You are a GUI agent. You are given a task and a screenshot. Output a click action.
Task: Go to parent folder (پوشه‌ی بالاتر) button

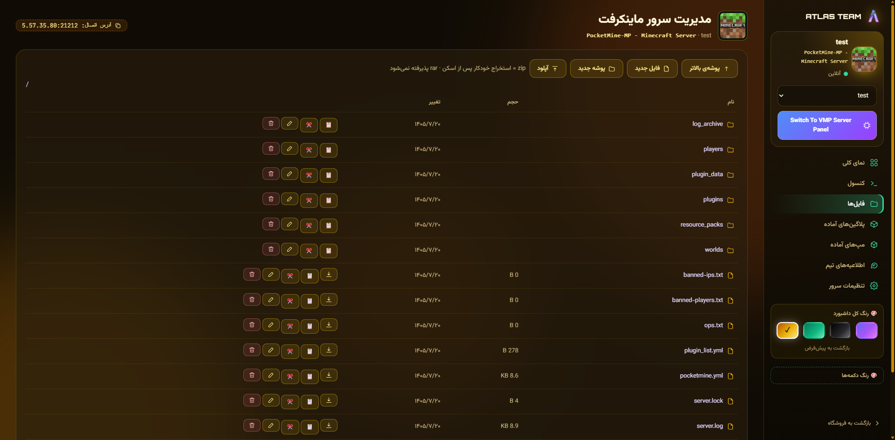coord(709,69)
